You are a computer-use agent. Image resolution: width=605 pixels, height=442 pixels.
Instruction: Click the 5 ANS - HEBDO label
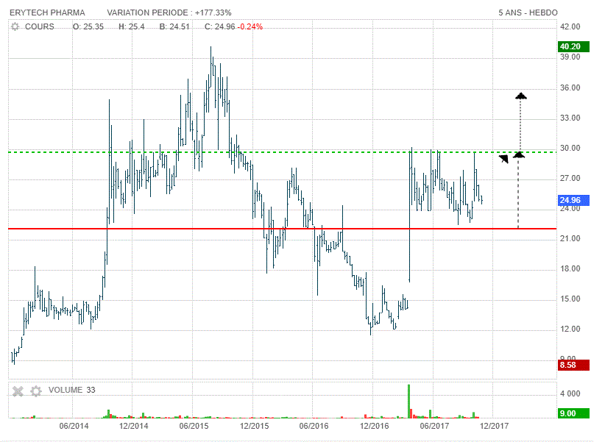pyautogui.click(x=528, y=13)
